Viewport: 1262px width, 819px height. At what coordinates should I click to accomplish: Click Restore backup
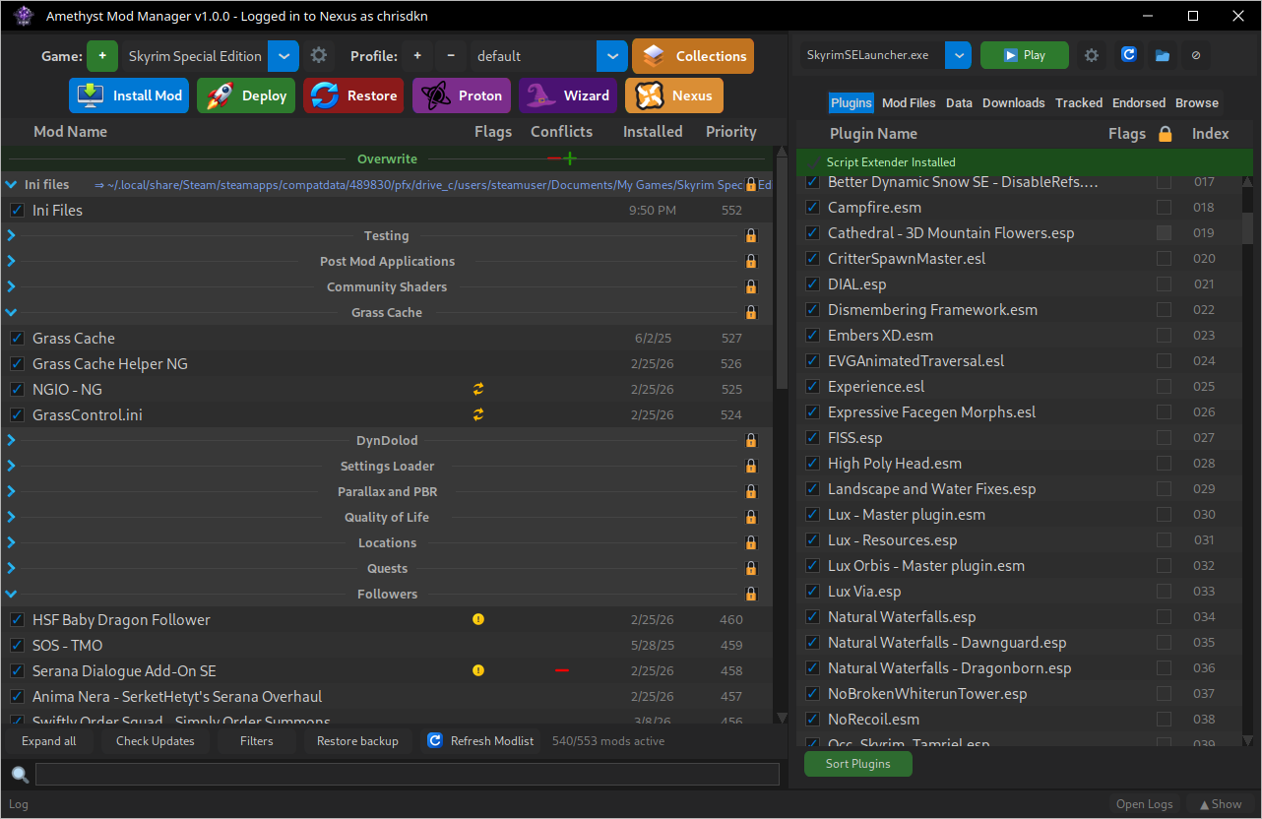357,741
